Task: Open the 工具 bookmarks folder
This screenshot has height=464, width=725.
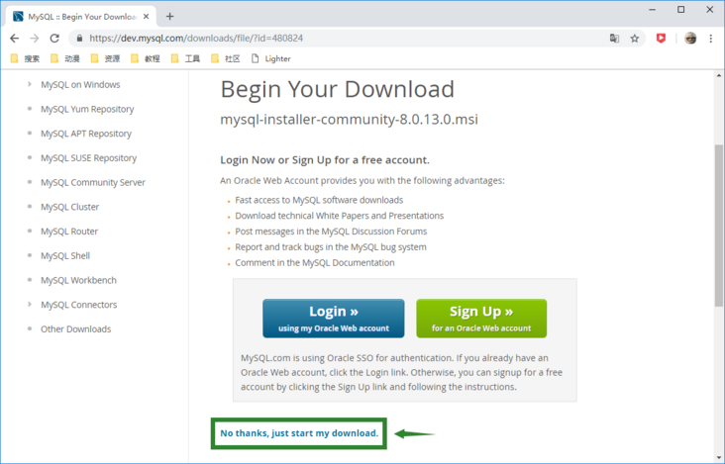Action: 186,58
